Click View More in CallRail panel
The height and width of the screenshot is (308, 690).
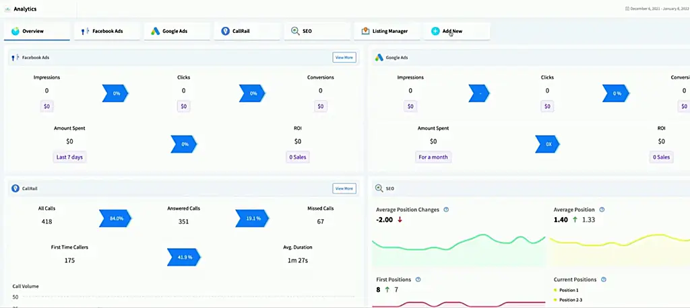pyautogui.click(x=344, y=189)
